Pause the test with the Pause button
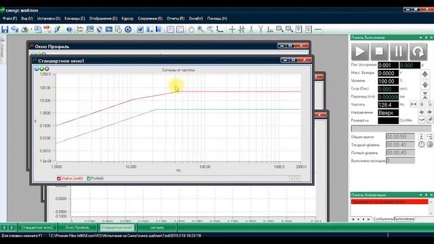The height and width of the screenshot is (244, 434). (x=399, y=52)
